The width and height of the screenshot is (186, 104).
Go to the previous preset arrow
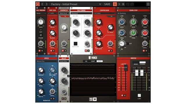point(42,4)
